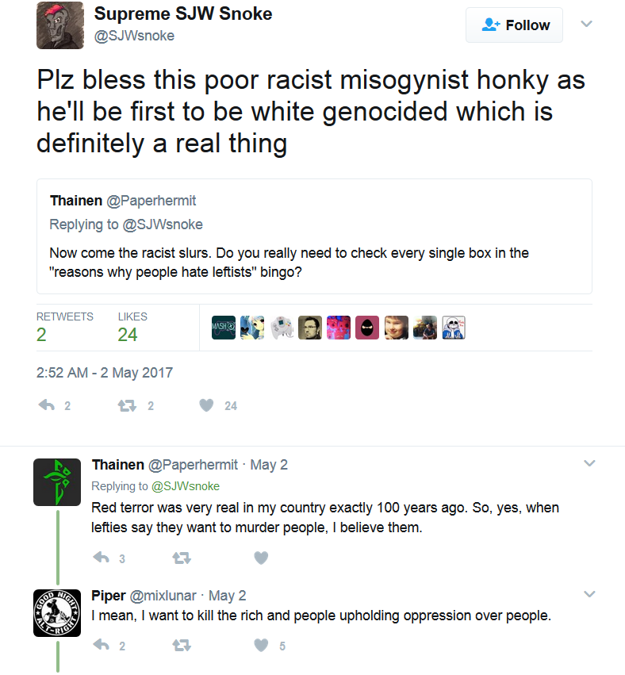Like Thainen's Red terror reply
Image resolution: width=625 pixels, height=675 pixels.
click(261, 558)
